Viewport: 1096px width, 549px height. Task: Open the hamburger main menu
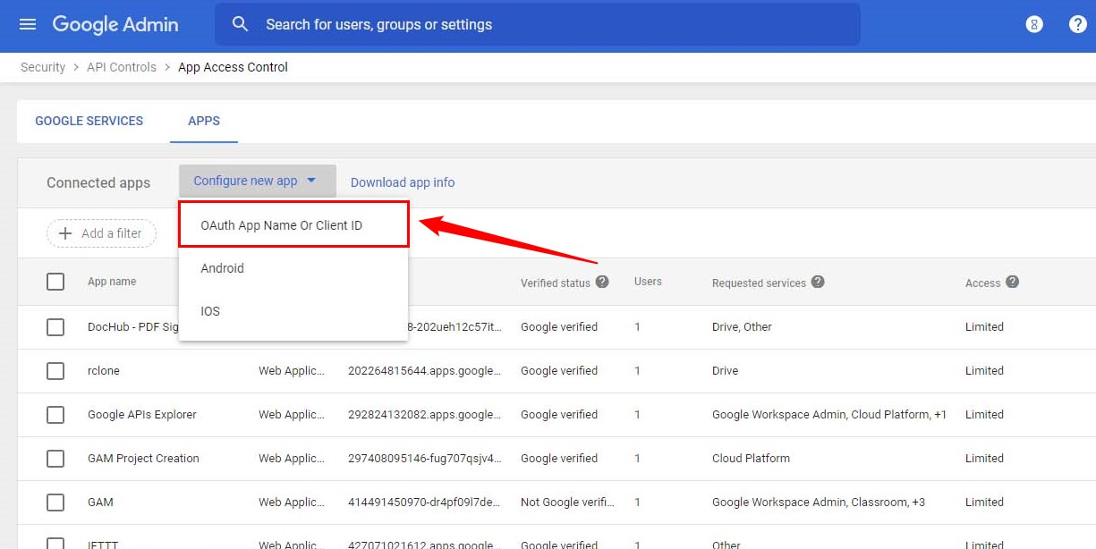(28, 24)
